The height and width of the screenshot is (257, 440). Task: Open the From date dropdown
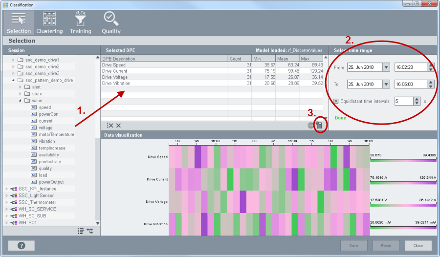tap(386, 68)
